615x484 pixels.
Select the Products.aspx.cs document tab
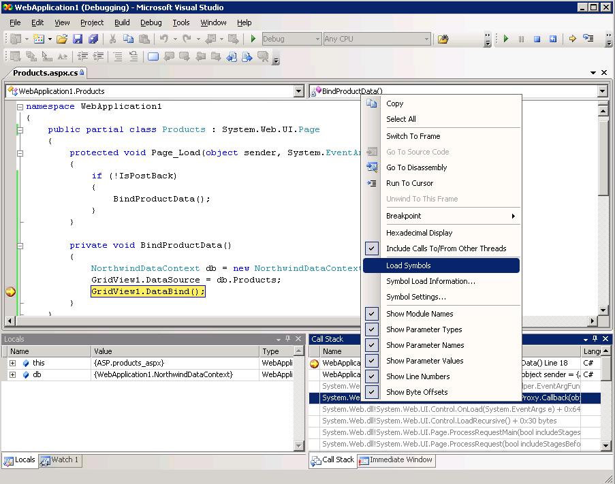click(x=48, y=73)
